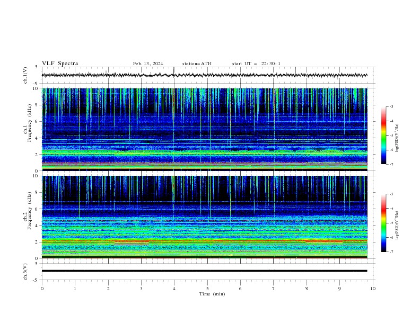The width and height of the screenshot is (420, 324).
Task: Click time axis tick label "6"
Action: [x=241, y=289]
